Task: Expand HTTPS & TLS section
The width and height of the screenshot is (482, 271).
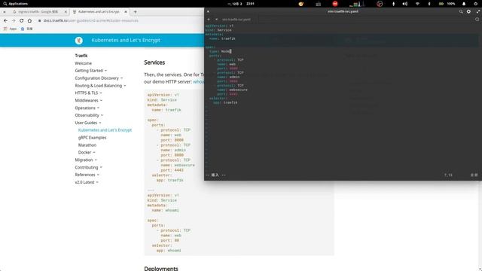Action: pyautogui.click(x=88, y=93)
